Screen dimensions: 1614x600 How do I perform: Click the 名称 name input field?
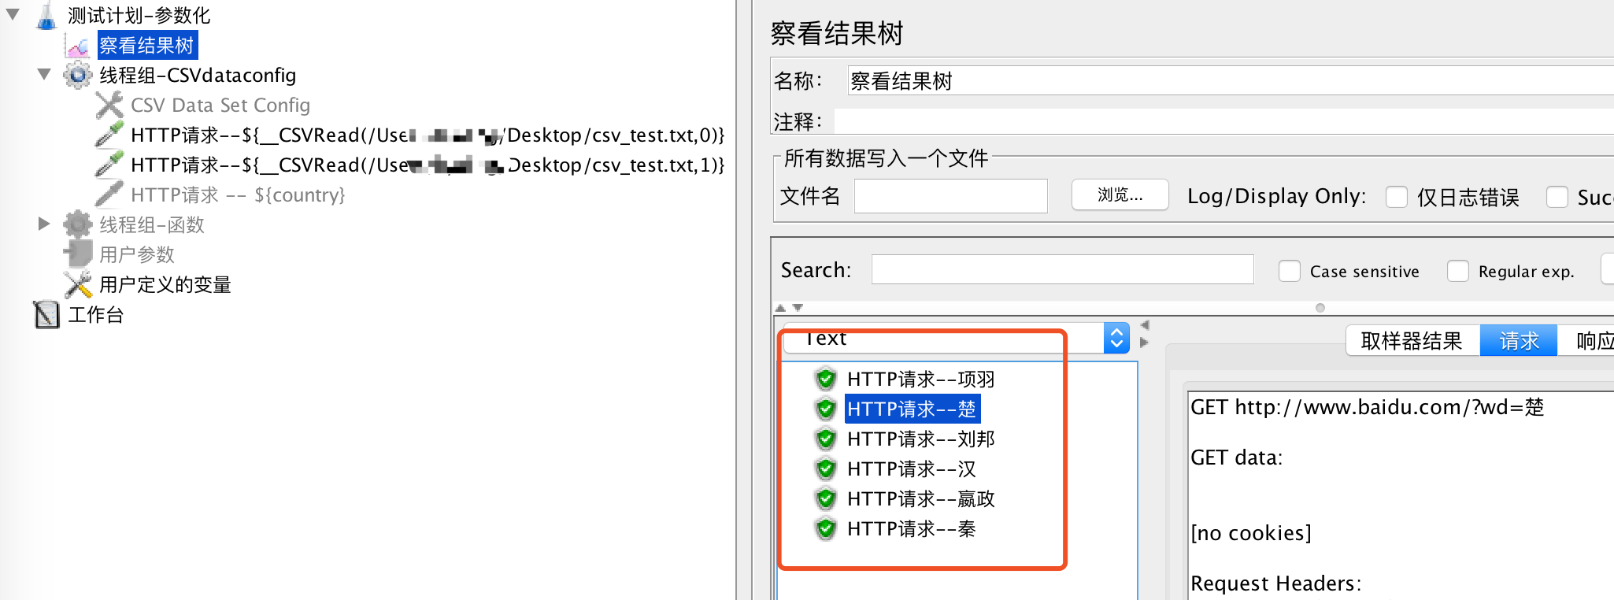point(1231,81)
